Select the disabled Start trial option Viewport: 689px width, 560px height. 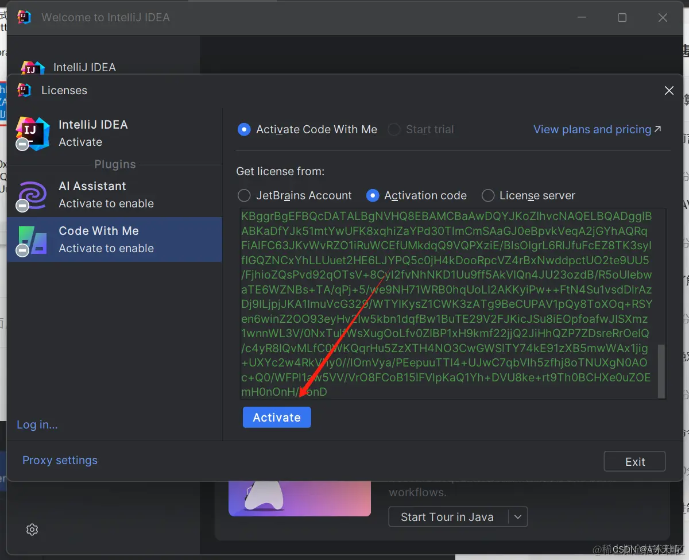click(x=394, y=130)
